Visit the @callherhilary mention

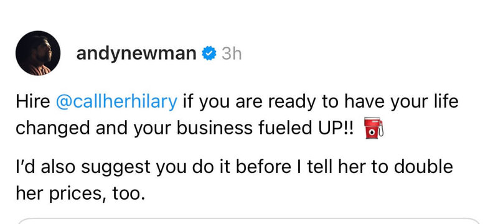pos(116,103)
